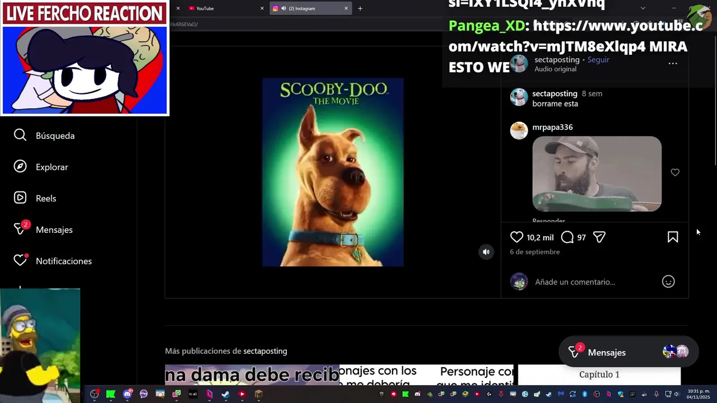717x403 pixels.
Task: Like mrpapa336's comment with small heart
Action: [x=675, y=172]
